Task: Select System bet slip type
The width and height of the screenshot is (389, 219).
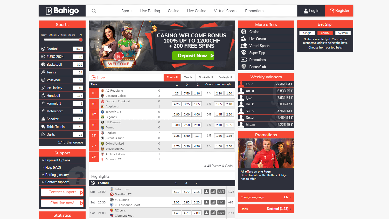Action: 343,33
